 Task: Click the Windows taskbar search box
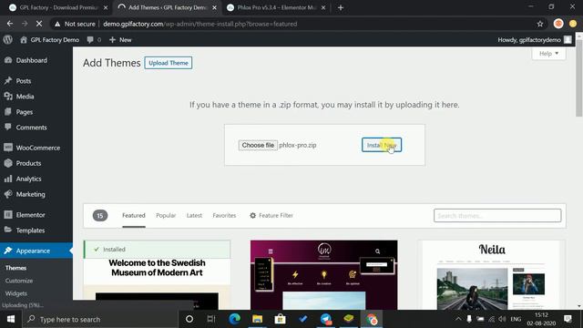(100, 319)
